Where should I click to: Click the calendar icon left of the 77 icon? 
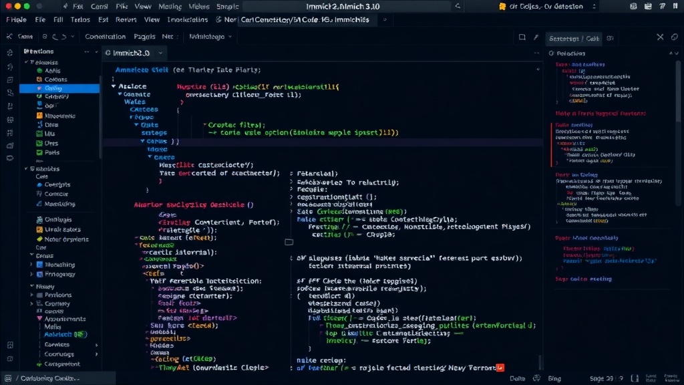[648, 6]
